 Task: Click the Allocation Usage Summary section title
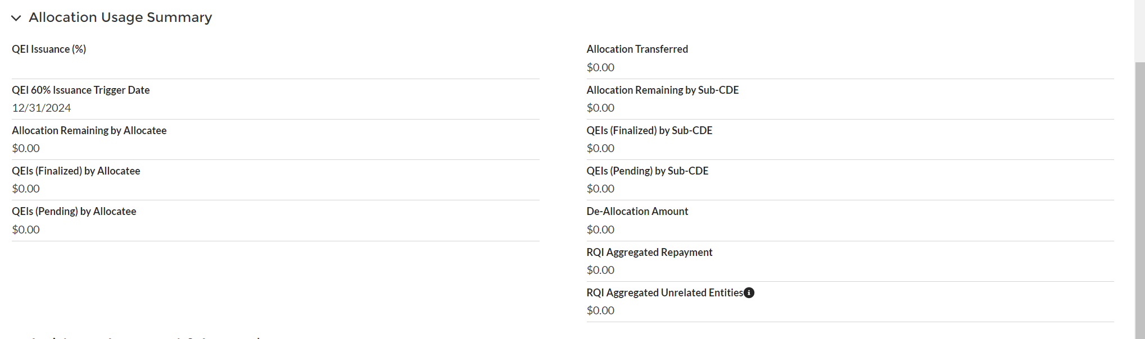120,17
